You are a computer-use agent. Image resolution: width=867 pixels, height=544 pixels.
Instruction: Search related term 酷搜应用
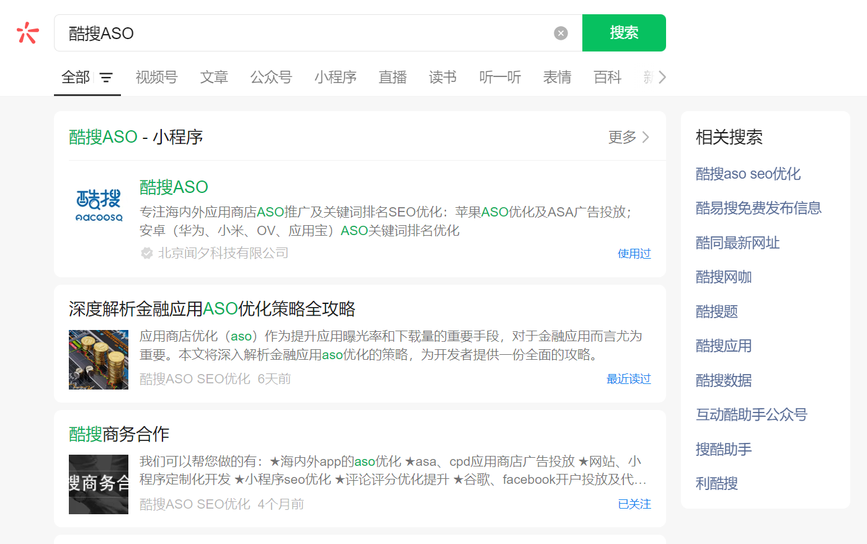tap(724, 346)
